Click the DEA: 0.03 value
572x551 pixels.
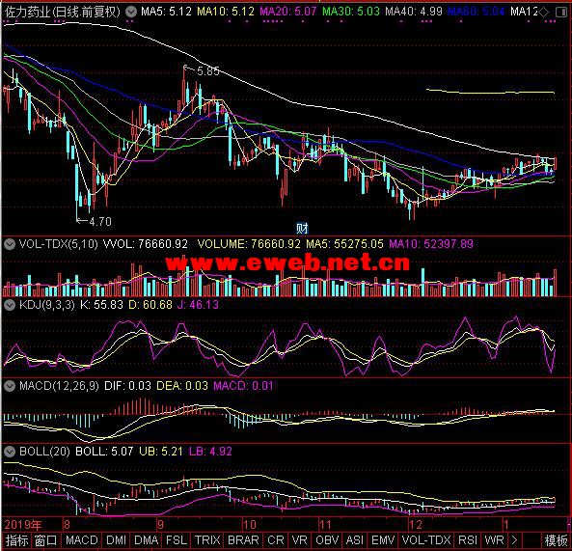[182, 386]
